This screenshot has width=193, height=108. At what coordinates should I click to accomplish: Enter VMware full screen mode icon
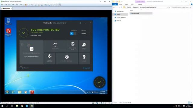tap(52, 5)
